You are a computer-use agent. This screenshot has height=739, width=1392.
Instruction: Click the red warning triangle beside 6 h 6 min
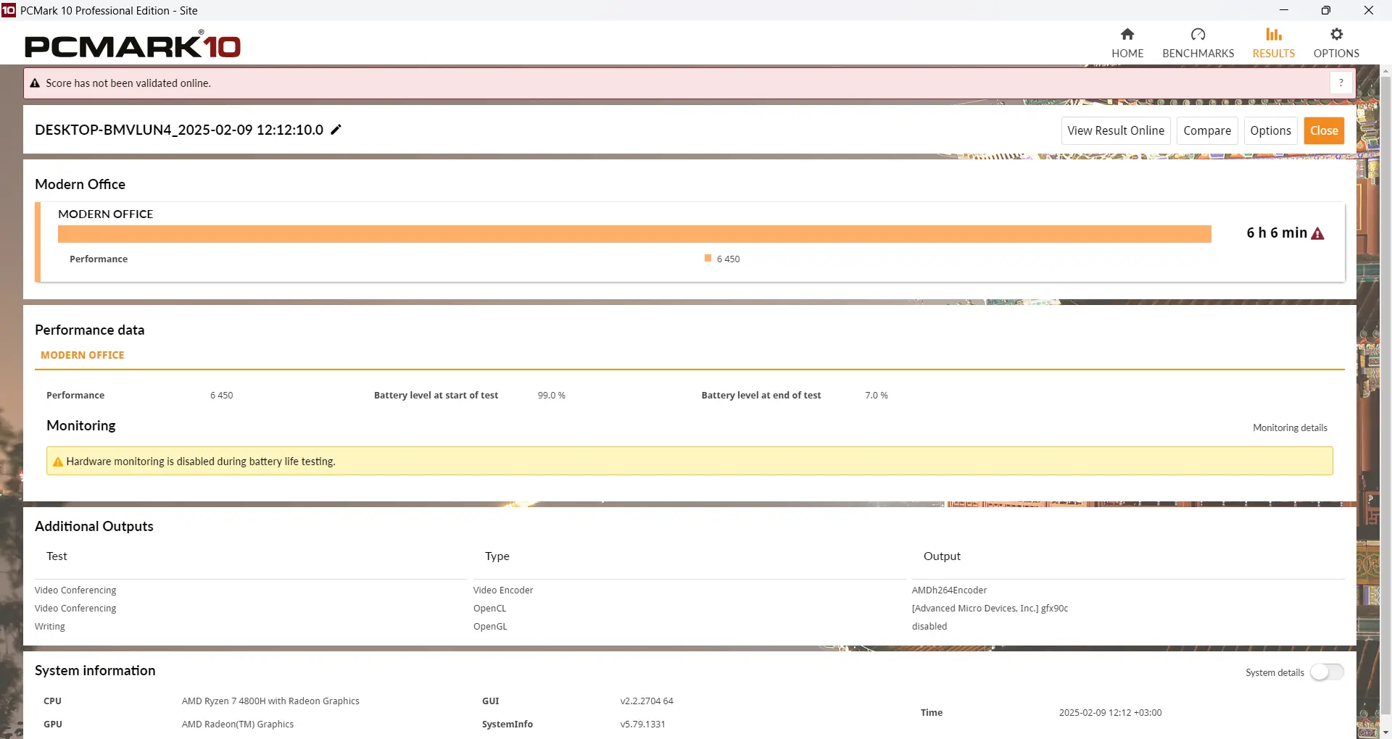tap(1318, 233)
